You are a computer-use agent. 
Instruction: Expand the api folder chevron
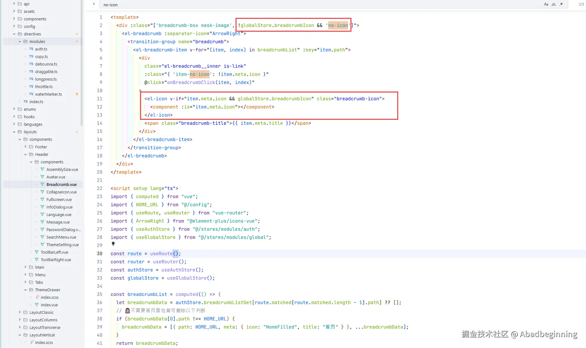point(14,4)
